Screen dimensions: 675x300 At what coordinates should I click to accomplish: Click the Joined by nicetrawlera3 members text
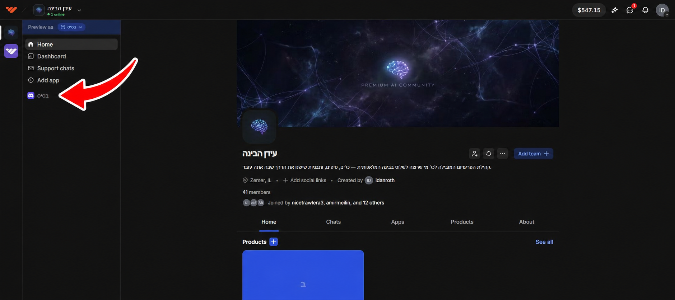click(326, 203)
